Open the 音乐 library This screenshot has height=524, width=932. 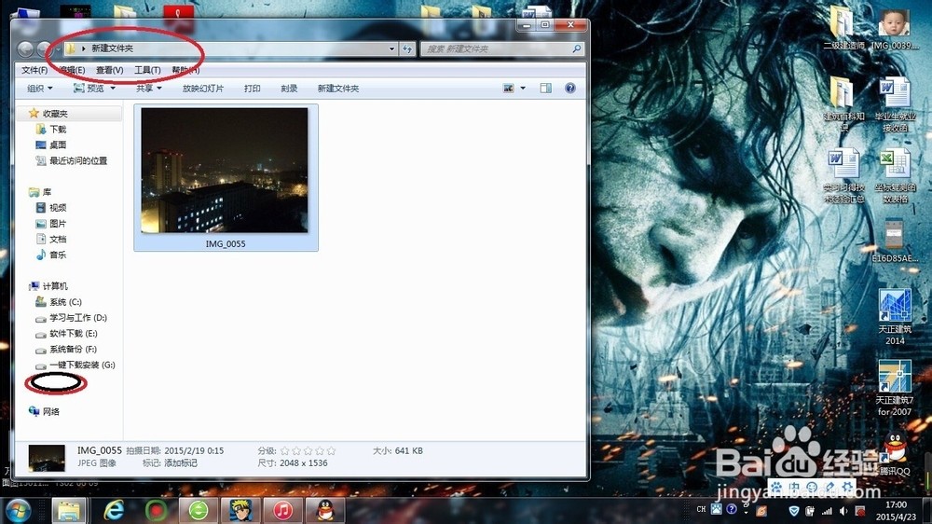57,255
